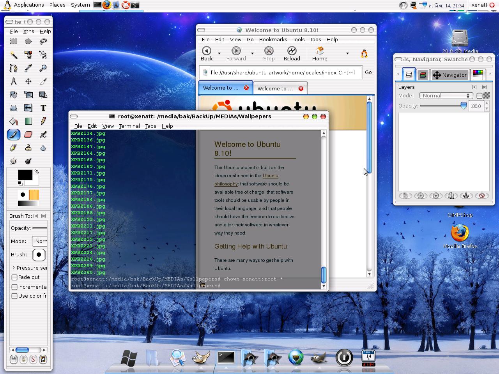Image resolution: width=499 pixels, height=374 pixels.
Task: Click the browser Reload button
Action: point(292,54)
